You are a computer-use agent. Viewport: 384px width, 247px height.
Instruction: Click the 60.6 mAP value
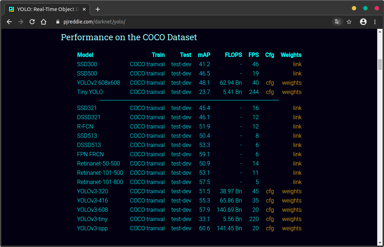(204, 228)
